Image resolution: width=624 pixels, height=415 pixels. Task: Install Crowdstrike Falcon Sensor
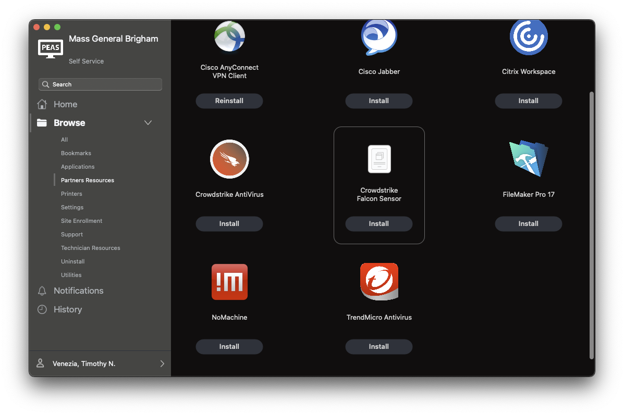[379, 224]
